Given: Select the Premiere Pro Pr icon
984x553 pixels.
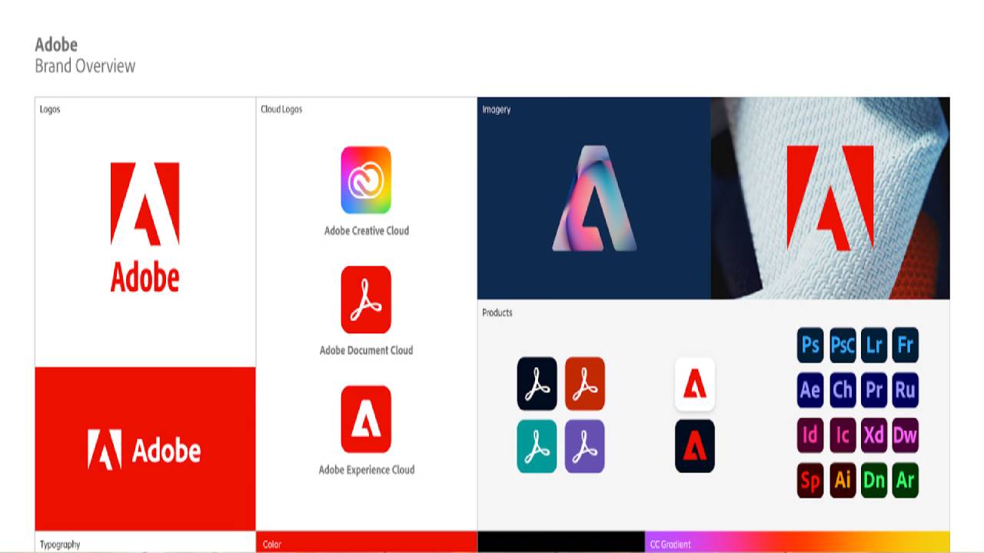Looking at the screenshot, I should pyautogui.click(x=874, y=390).
